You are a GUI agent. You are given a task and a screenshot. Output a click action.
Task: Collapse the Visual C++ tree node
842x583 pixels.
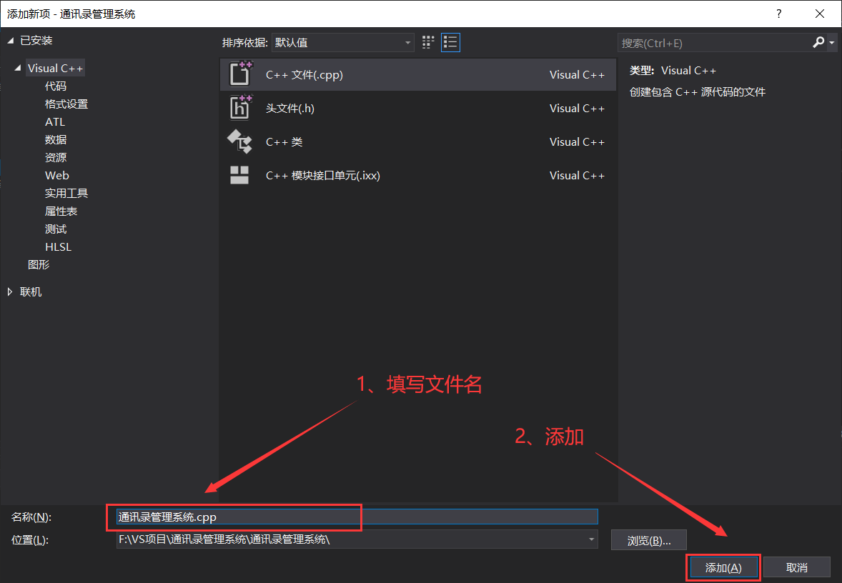pyautogui.click(x=16, y=67)
